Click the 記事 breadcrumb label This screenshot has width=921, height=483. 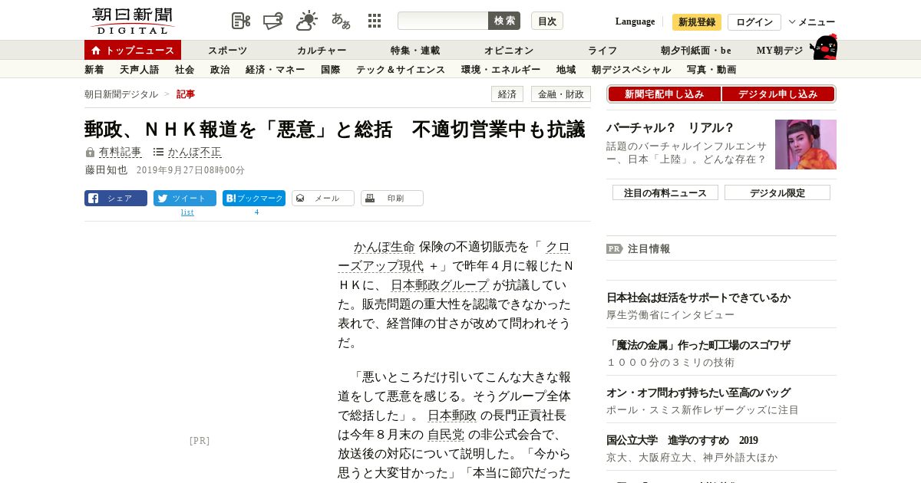[x=186, y=94]
